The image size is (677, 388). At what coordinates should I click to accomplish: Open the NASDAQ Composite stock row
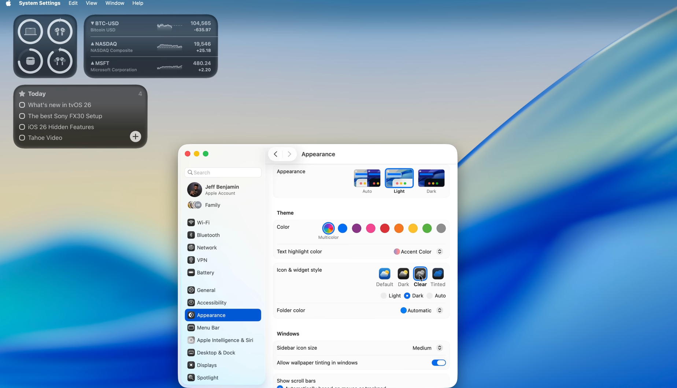click(x=151, y=47)
